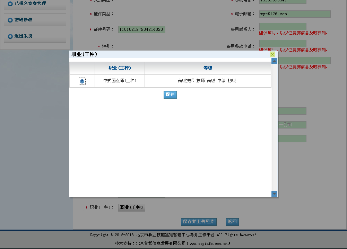Click the 密码修改 bullet icon

coord(10,20)
